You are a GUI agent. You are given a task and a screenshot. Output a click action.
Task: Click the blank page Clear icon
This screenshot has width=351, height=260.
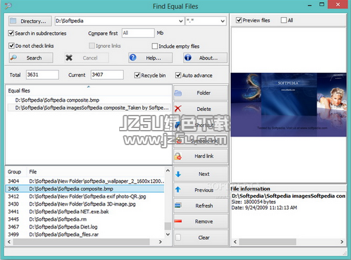pos(178,237)
